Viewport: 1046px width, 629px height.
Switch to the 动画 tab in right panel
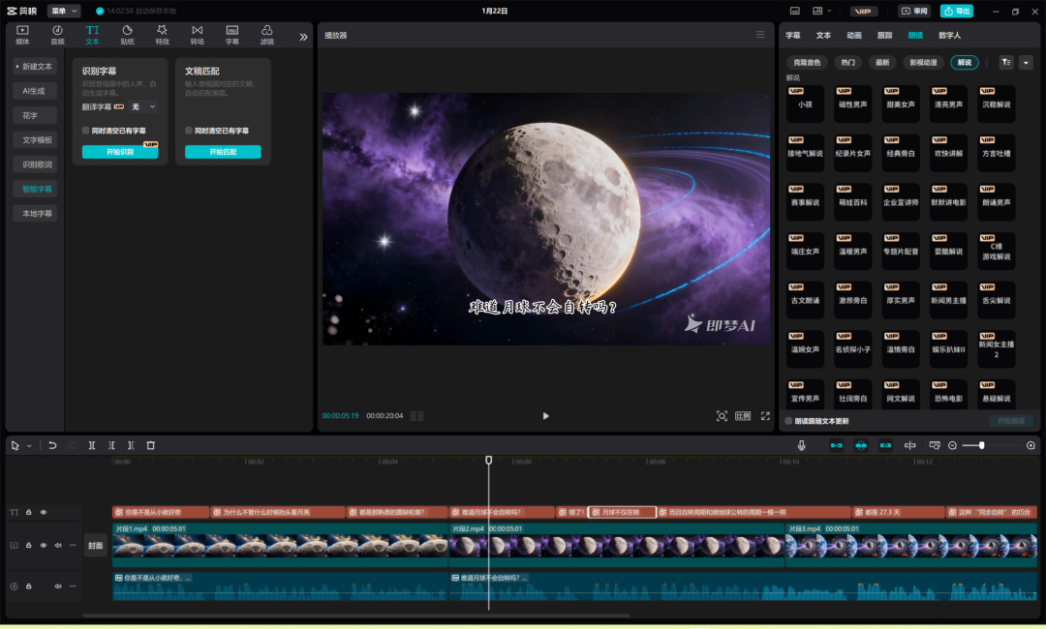click(x=853, y=35)
